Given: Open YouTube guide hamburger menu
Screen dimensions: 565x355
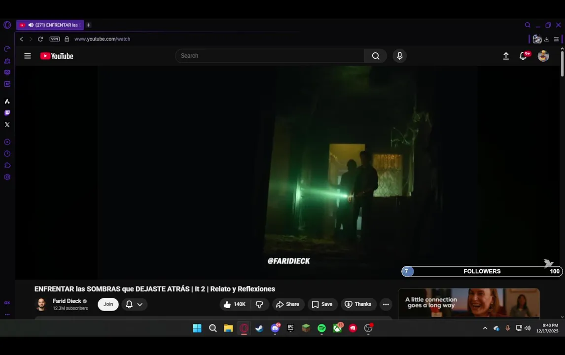Looking at the screenshot, I should click(x=28, y=56).
